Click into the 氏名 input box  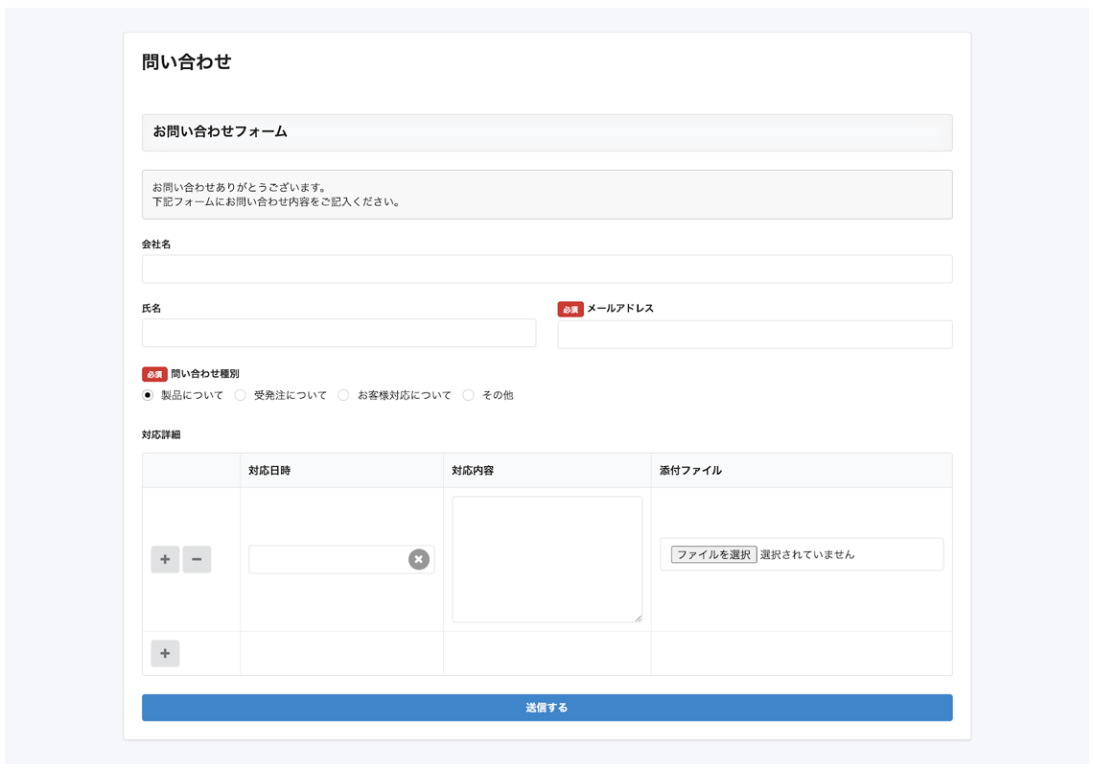pos(338,334)
